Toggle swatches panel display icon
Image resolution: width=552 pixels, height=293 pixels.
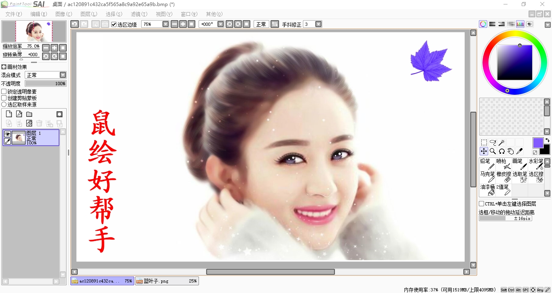pyautogui.click(x=520, y=24)
